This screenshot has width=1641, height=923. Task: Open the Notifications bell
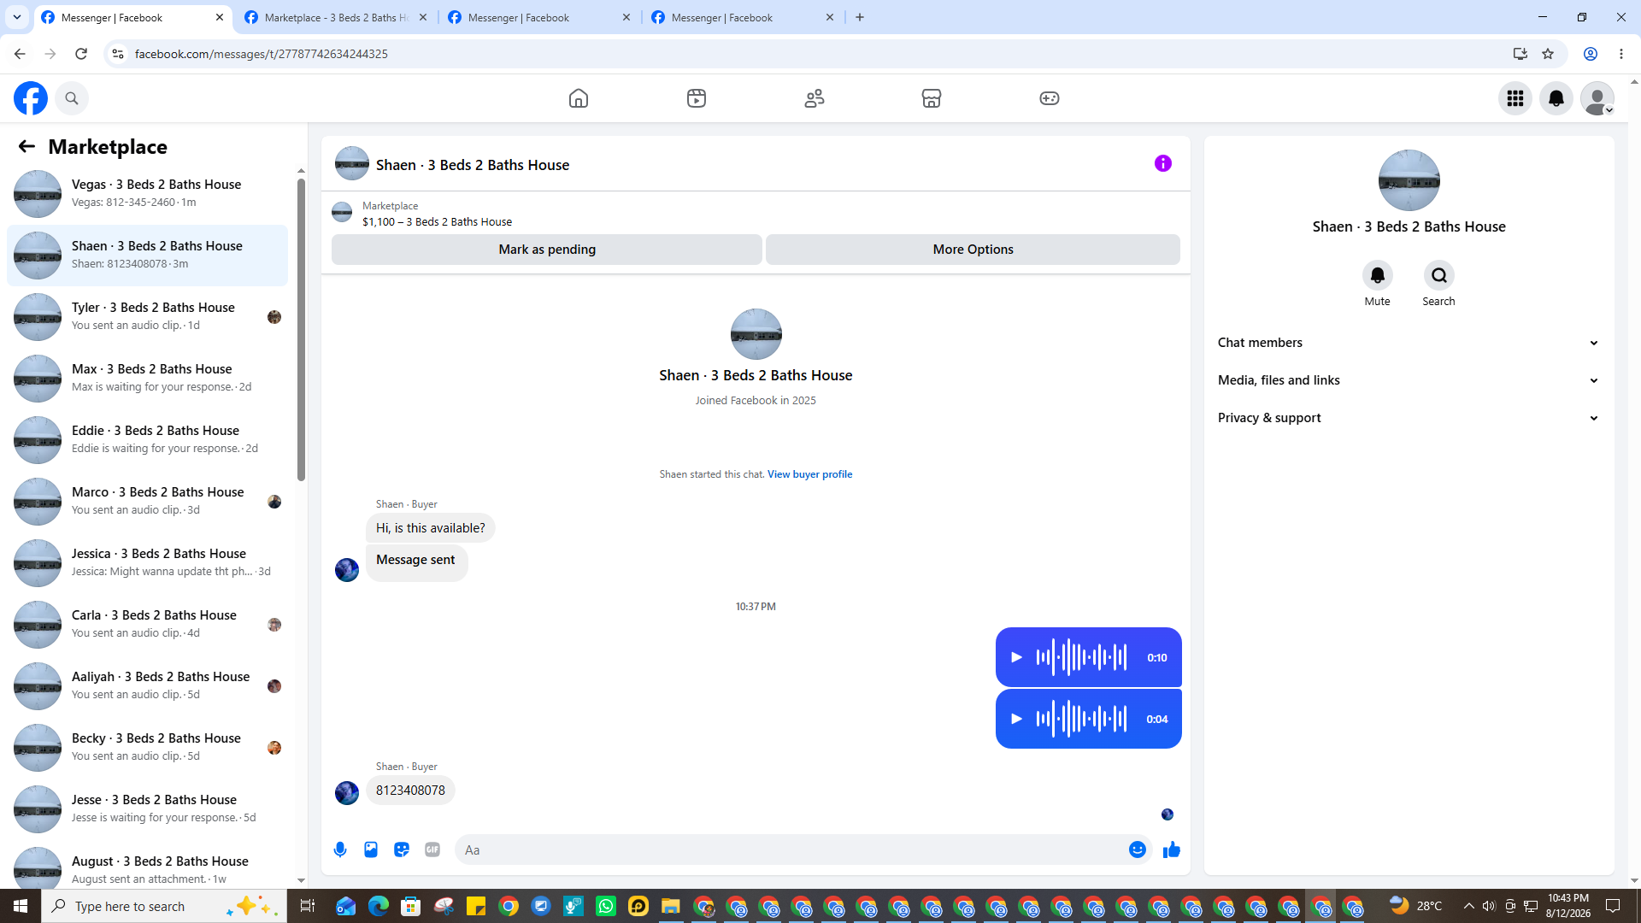1556,98
